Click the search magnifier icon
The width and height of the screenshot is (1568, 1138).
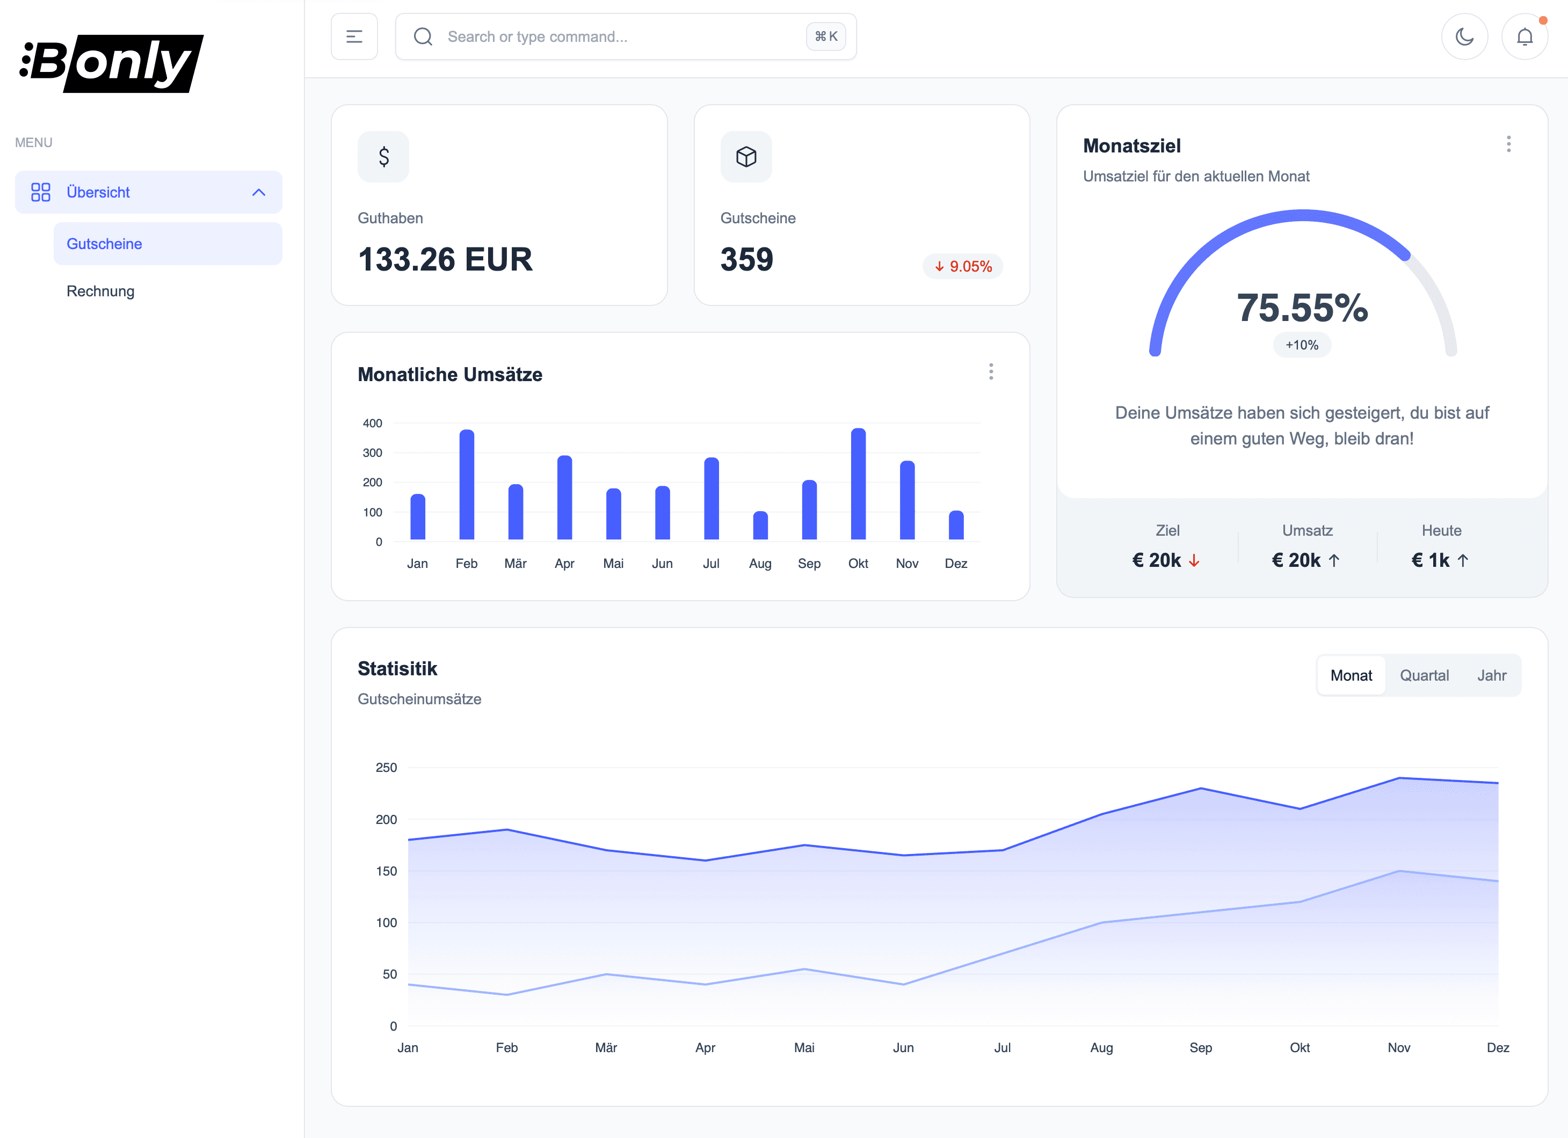pyautogui.click(x=423, y=37)
